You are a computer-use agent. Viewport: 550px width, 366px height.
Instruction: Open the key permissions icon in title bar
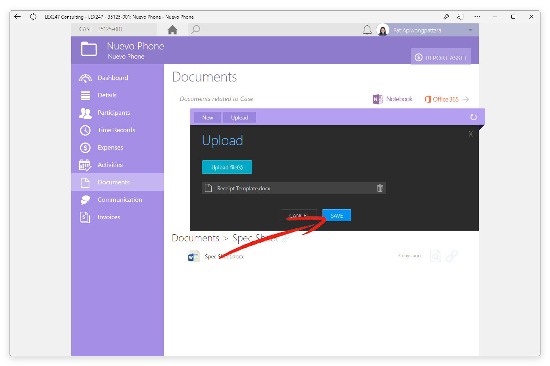(446, 17)
